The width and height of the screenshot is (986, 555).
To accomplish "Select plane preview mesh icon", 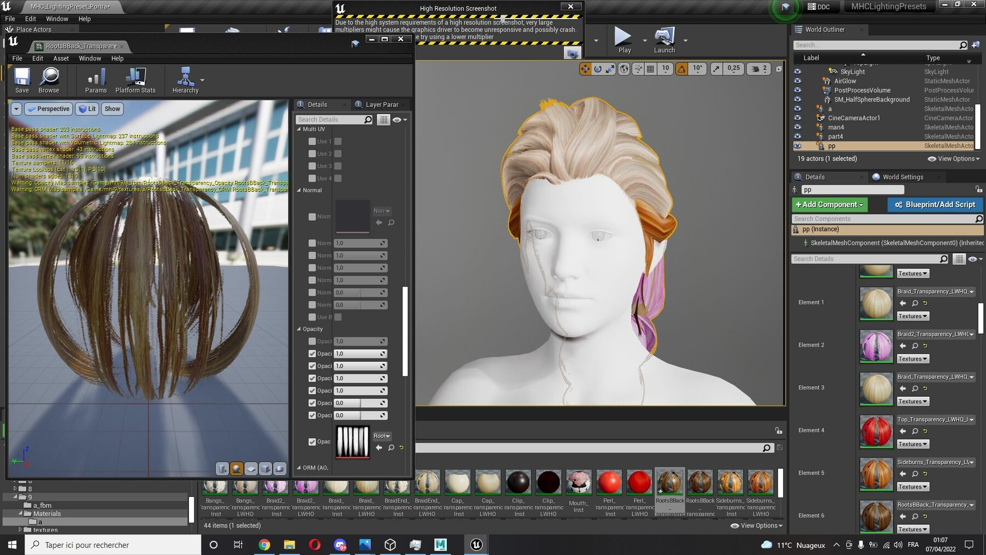I will 250,469.
